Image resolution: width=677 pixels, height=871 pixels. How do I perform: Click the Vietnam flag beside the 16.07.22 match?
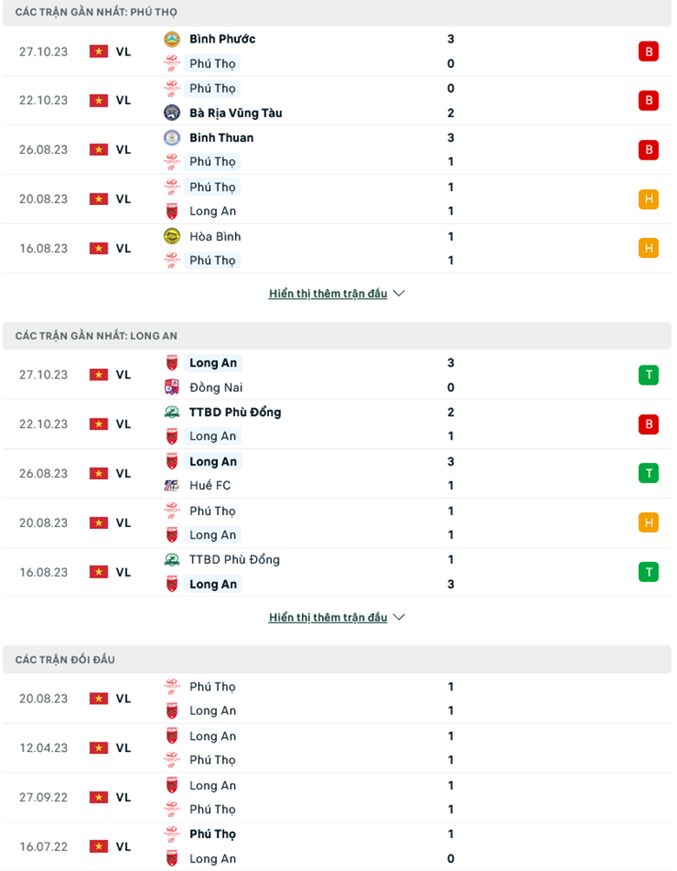coord(98,846)
